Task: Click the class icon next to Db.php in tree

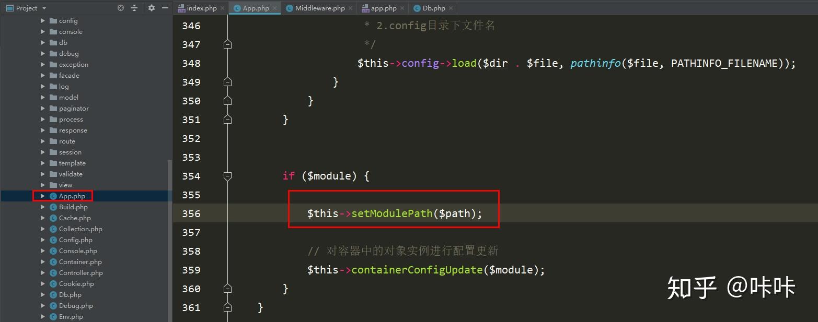Action: 53,294
